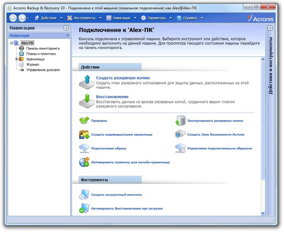The height and width of the screenshot is (232, 284).
Task: Click the Создать Зону безопасности shield icon
Action: [181, 134]
